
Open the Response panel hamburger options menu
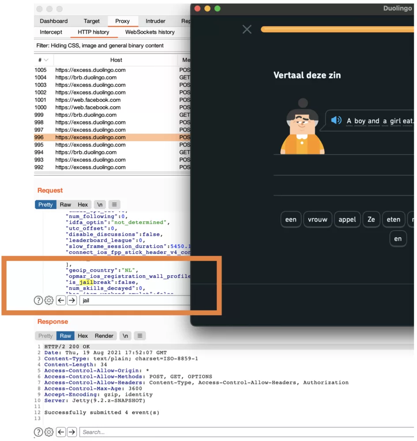point(140,336)
